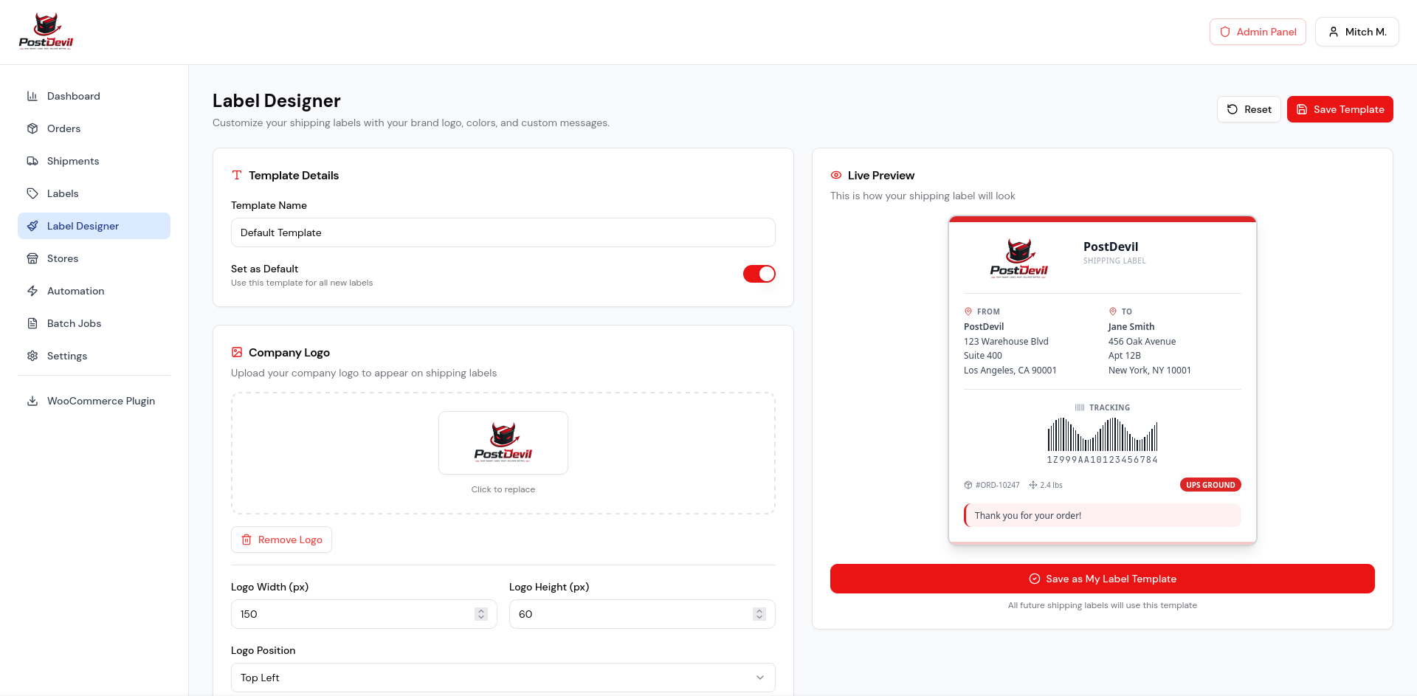Click the Settings gear icon
The width and height of the screenshot is (1417, 696).
32,356
